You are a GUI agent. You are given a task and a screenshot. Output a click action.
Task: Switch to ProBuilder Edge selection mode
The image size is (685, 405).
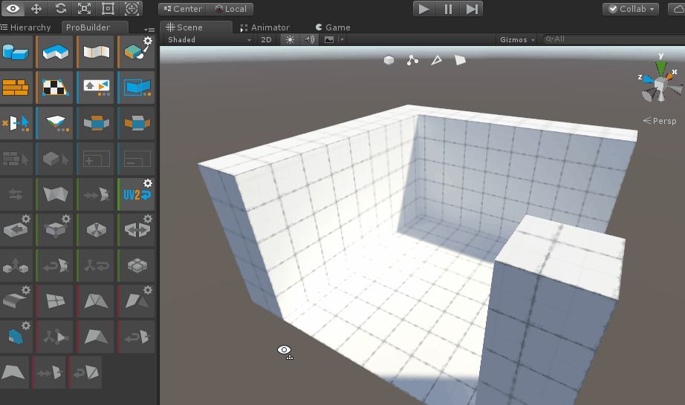pyautogui.click(x=436, y=60)
